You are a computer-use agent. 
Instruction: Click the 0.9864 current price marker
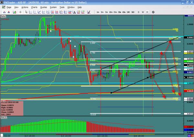pyautogui.click(x=190, y=78)
